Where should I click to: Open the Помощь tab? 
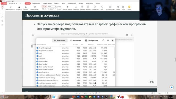click(98, 4)
